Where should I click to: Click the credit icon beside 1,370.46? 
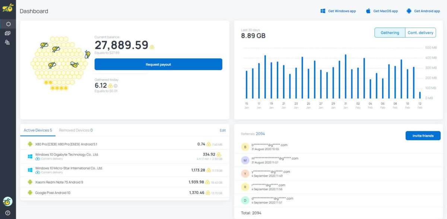208,193
